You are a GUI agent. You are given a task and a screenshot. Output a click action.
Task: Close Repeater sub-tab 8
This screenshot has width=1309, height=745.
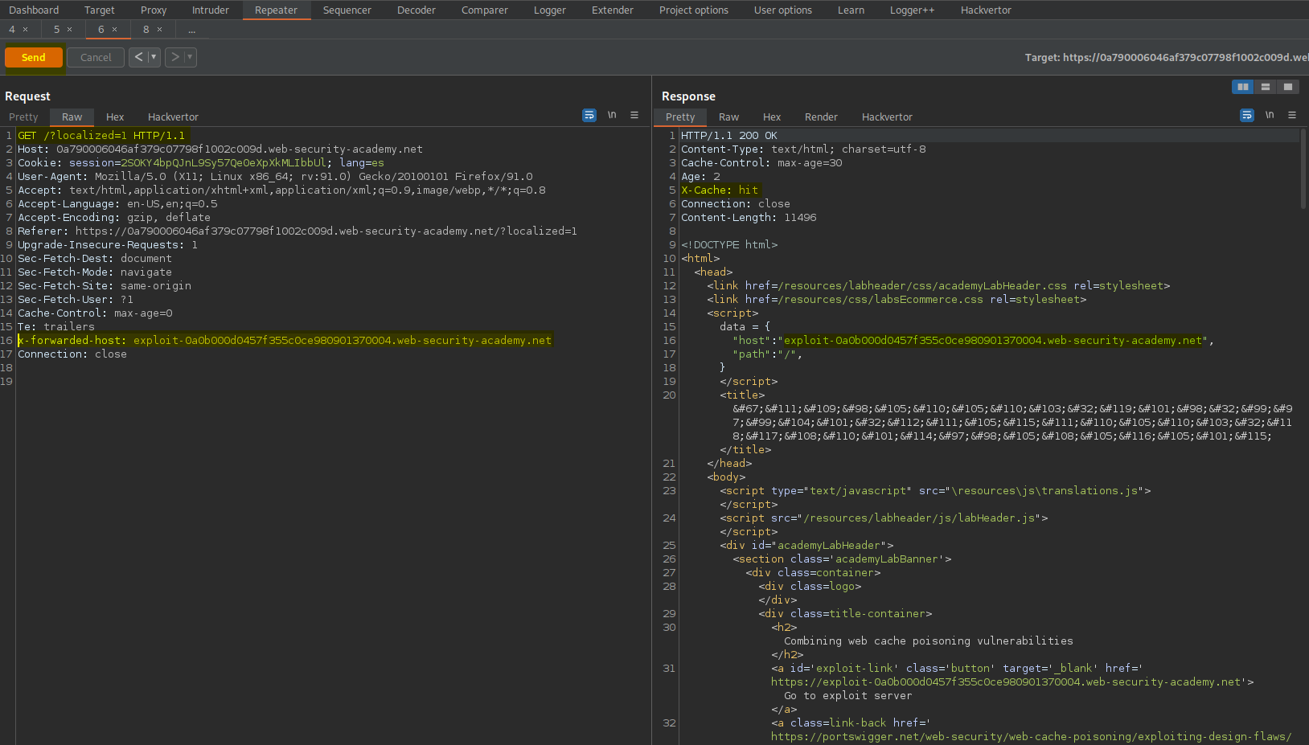(160, 30)
